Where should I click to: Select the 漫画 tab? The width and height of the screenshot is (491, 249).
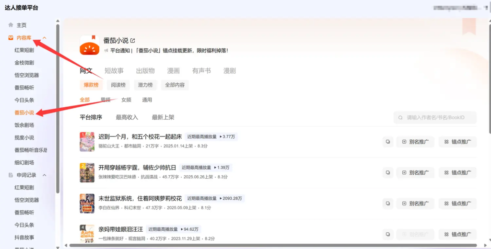pos(174,71)
